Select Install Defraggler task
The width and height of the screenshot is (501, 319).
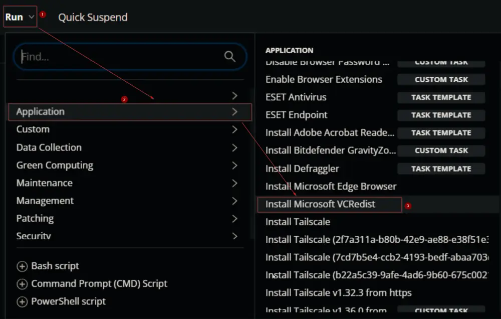302,169
